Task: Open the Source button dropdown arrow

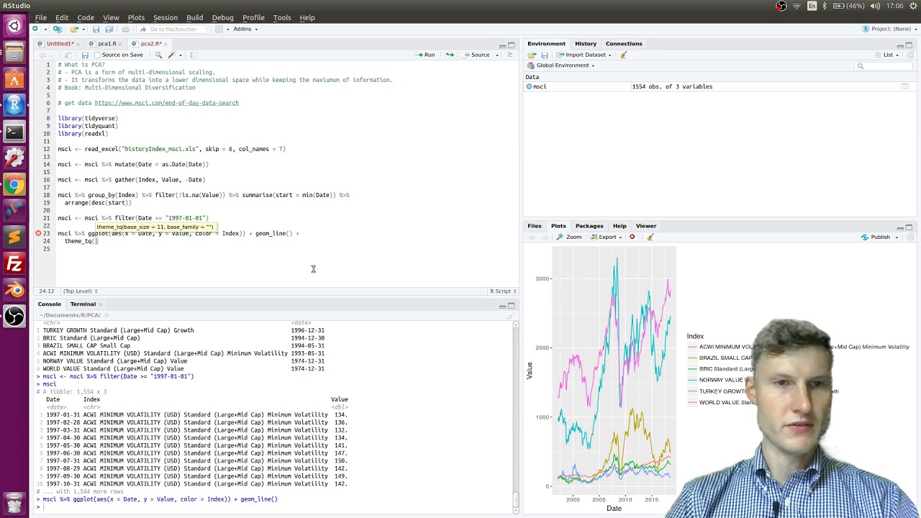Action: [x=496, y=55]
